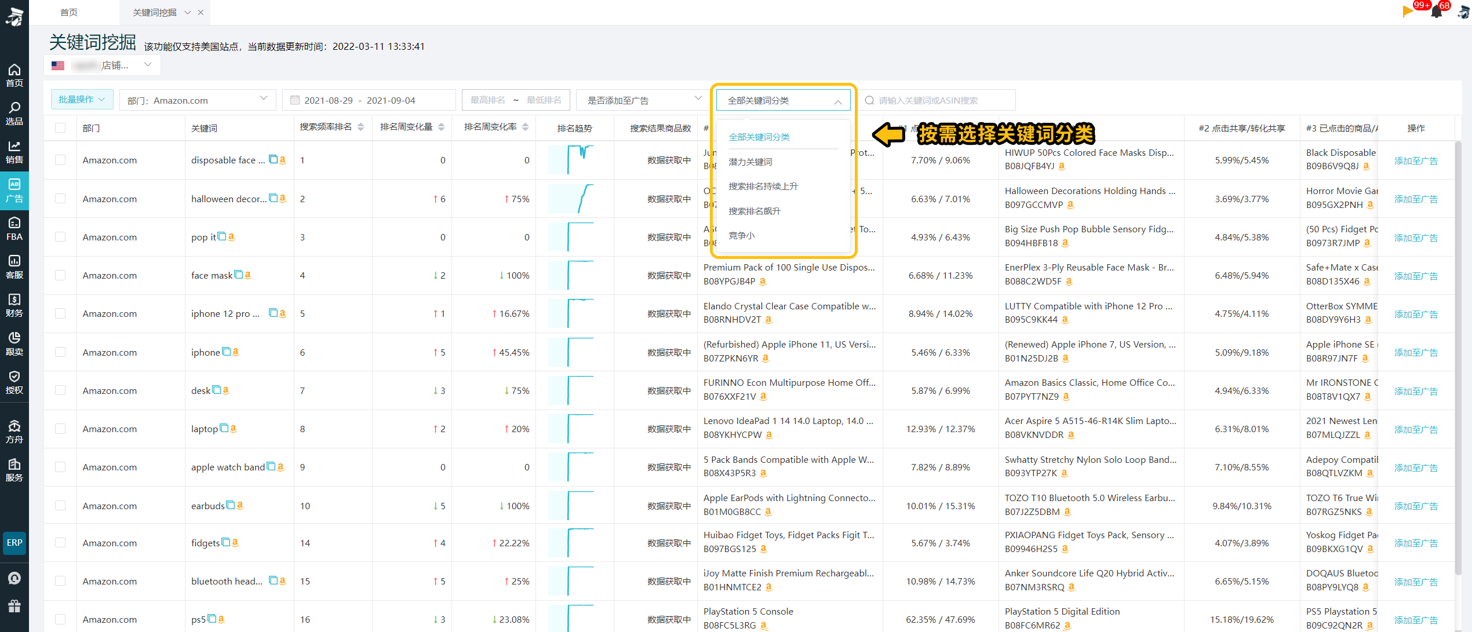The height and width of the screenshot is (632, 1472).
Task: Click the headset support icon in sidebar
Action: point(14,578)
